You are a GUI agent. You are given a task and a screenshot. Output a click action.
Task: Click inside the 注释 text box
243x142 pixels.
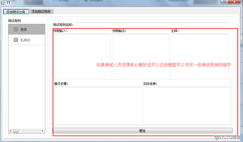199,56
